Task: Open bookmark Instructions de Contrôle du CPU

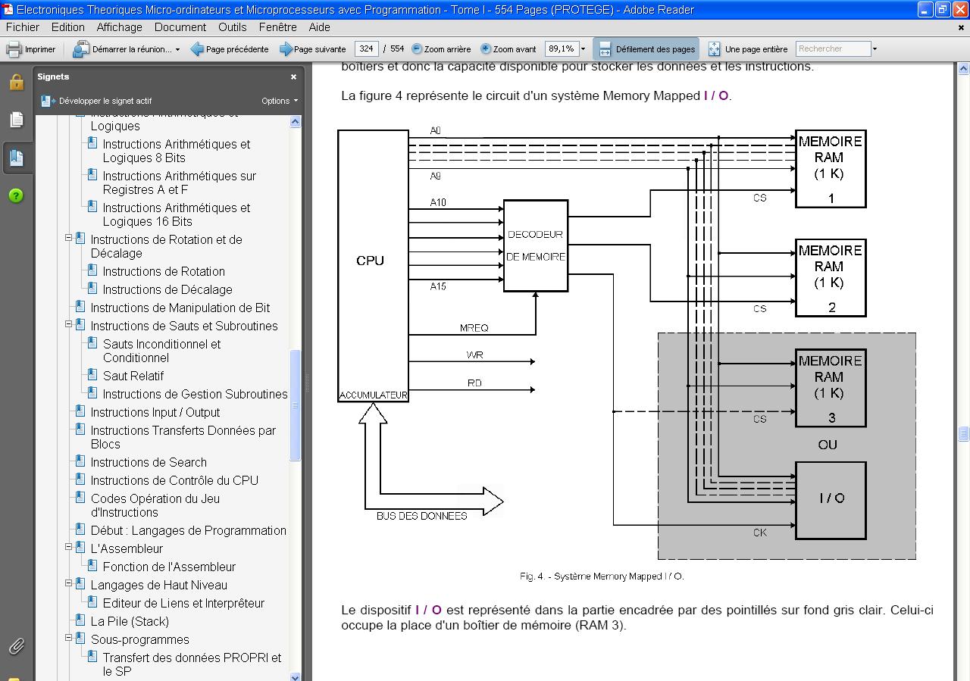Action: pyautogui.click(x=174, y=480)
